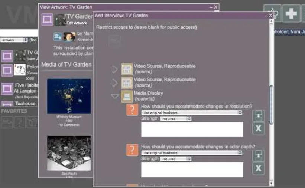Click the down-arrow icon beside color depth question
This screenshot has height=188, width=305.
(x=258, y=156)
